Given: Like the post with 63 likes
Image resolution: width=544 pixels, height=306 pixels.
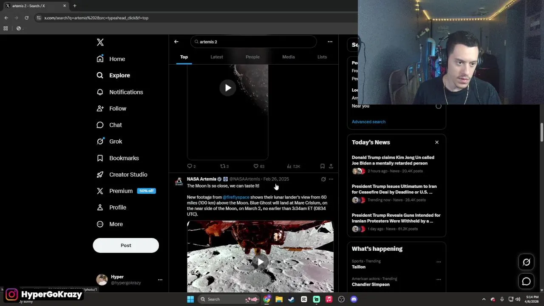Looking at the screenshot, I should click(259, 166).
